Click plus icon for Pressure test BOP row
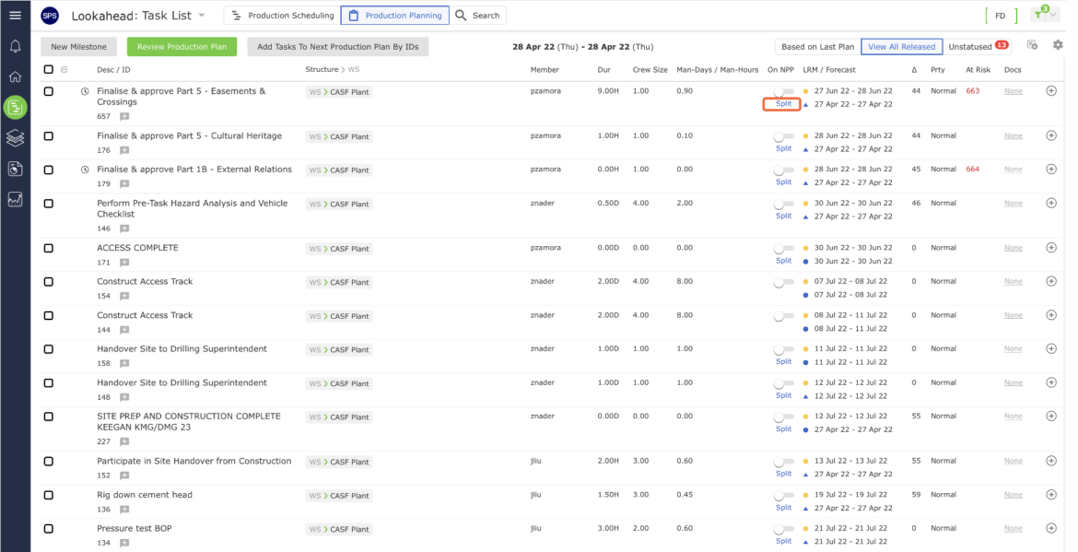 [1051, 528]
